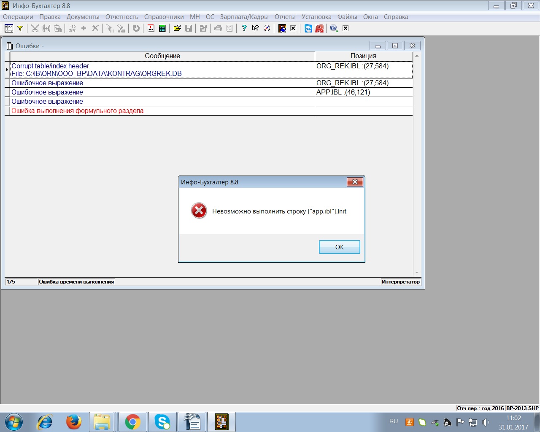Click the 180 conversion toolbar icon
540x432 pixels.
coord(73,28)
